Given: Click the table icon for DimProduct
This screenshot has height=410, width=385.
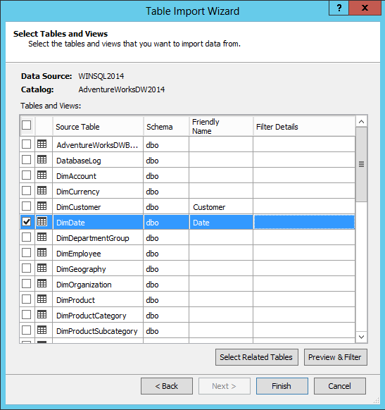Looking at the screenshot, I should 42,299.
